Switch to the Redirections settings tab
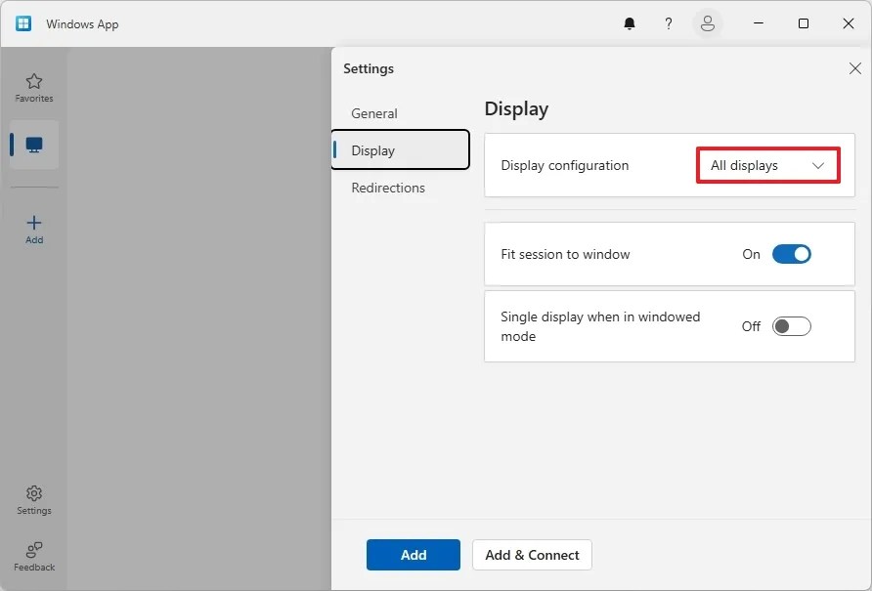 388,188
